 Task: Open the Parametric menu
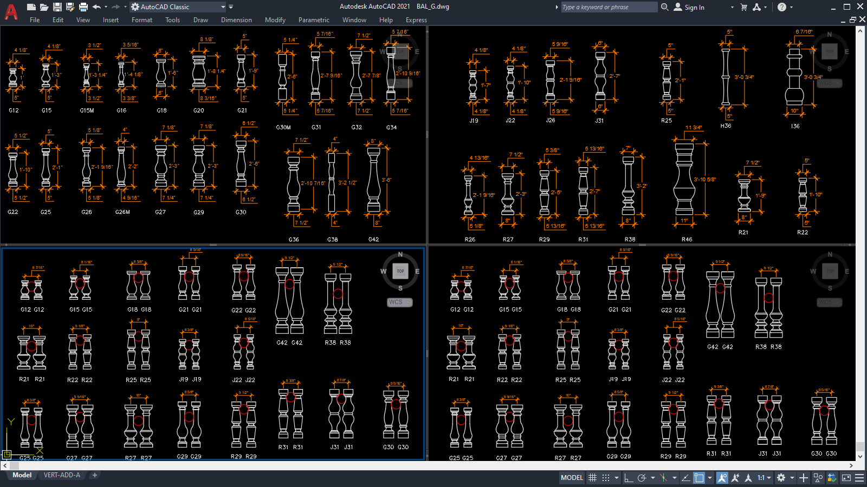tap(314, 20)
